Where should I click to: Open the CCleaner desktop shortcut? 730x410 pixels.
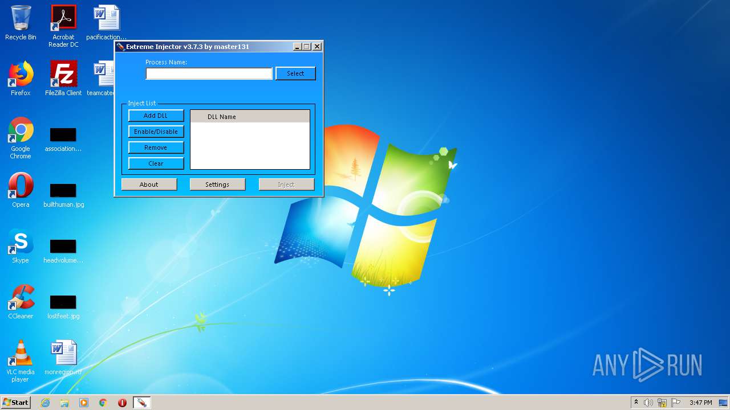point(21,302)
